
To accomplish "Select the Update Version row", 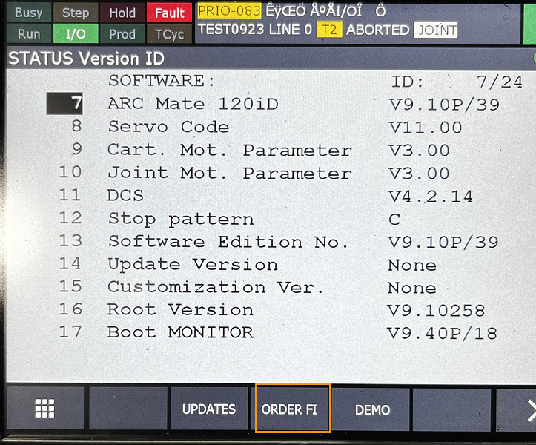I will click(248, 264).
